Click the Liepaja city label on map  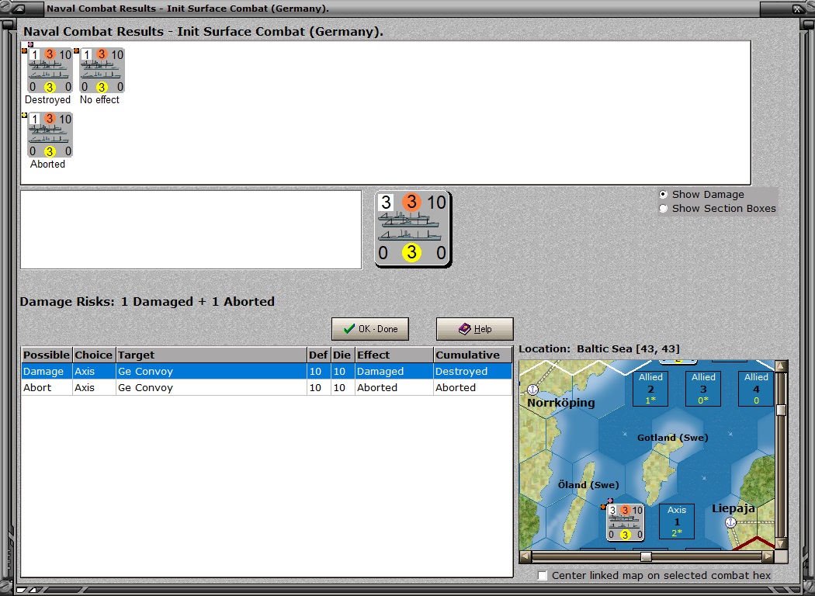733,508
